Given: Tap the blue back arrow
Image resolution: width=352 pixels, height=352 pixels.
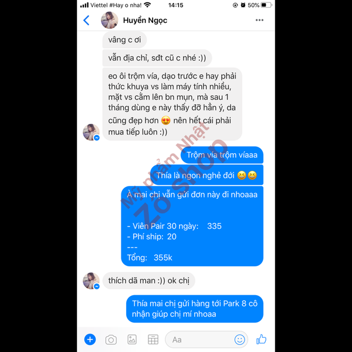Looking at the screenshot, I should (x=86, y=20).
